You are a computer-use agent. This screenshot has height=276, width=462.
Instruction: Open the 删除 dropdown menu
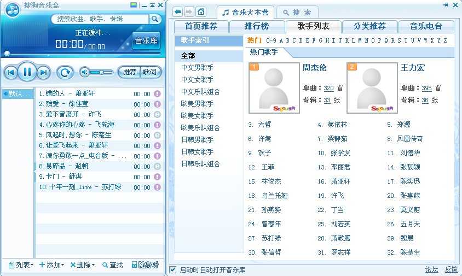(x=83, y=265)
